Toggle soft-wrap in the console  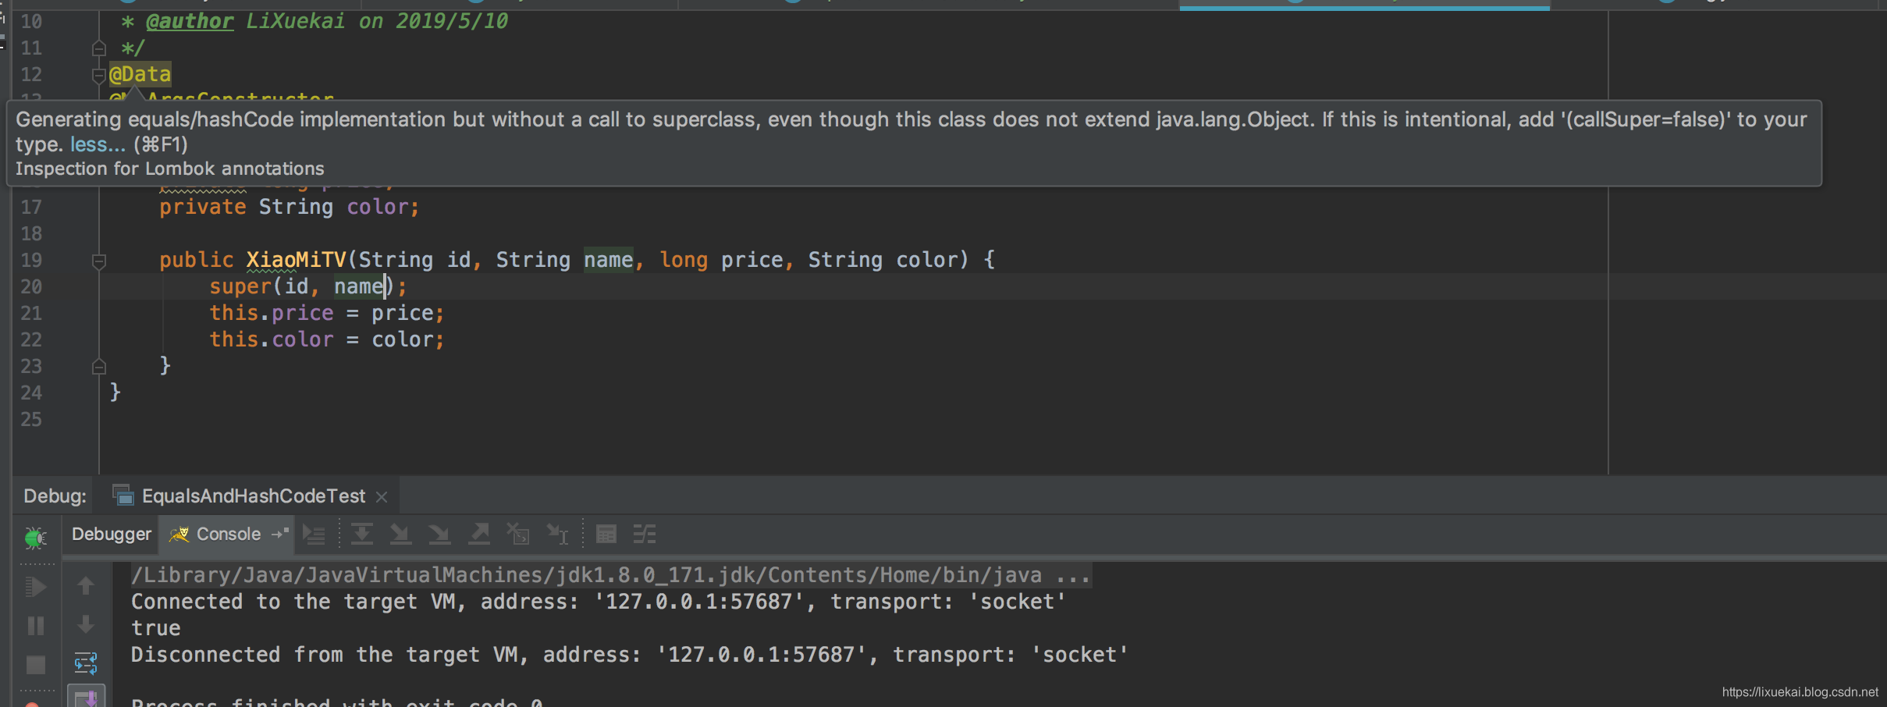pyautogui.click(x=86, y=663)
